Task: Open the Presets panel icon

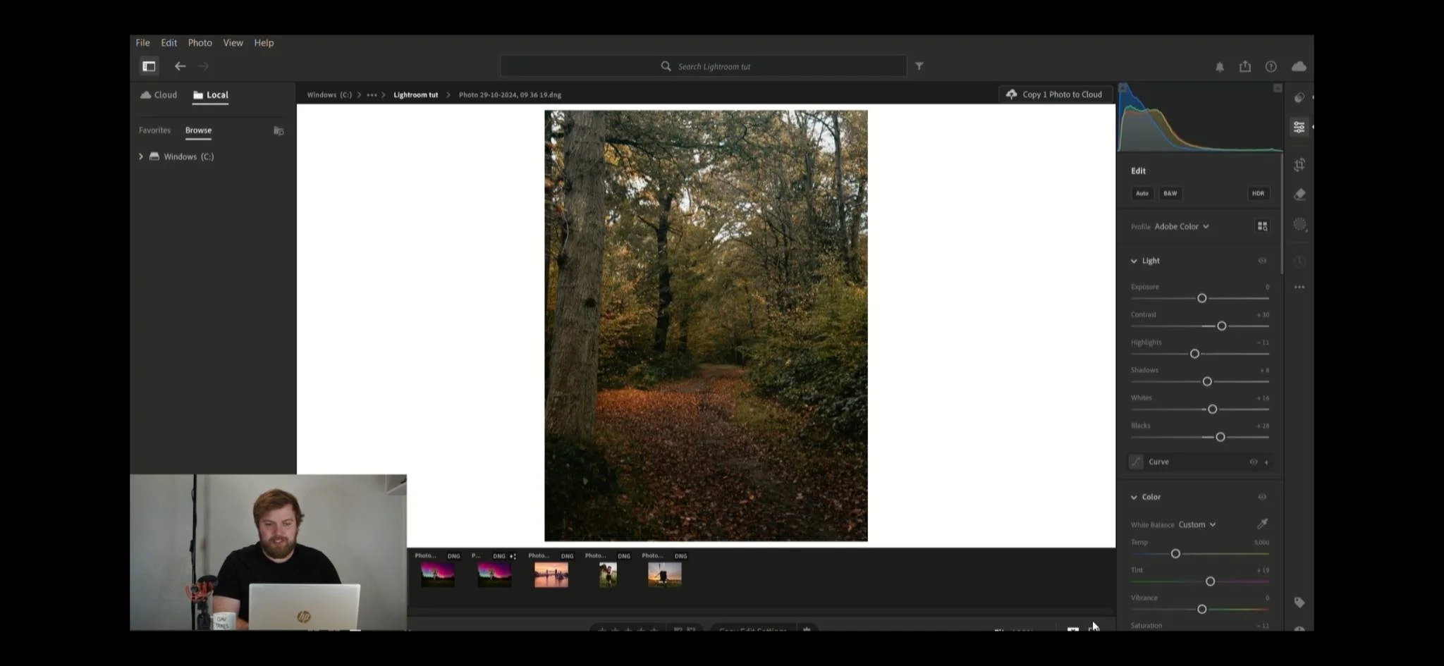Action: click(x=1299, y=97)
